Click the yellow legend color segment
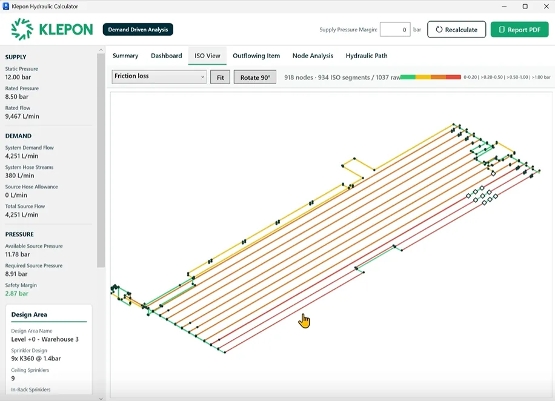The height and width of the screenshot is (401, 555). click(423, 77)
